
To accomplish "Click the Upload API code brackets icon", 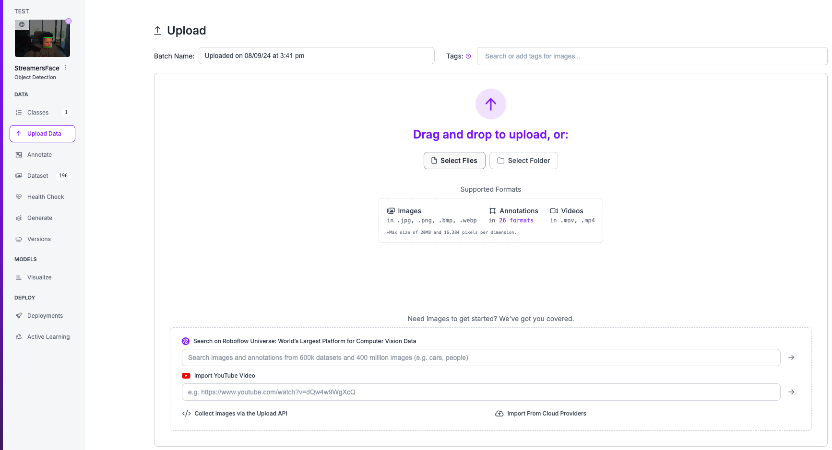I will [x=186, y=414].
